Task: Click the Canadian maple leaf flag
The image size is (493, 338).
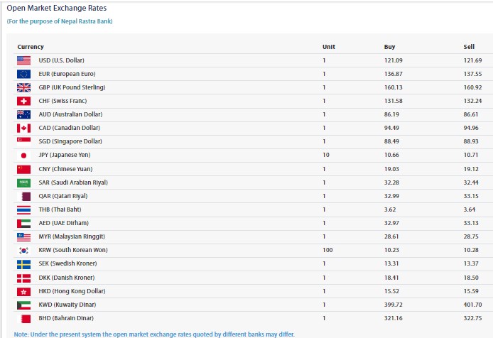Action: [23, 128]
